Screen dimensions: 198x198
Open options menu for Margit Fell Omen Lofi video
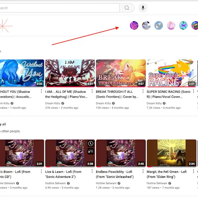click(193, 171)
